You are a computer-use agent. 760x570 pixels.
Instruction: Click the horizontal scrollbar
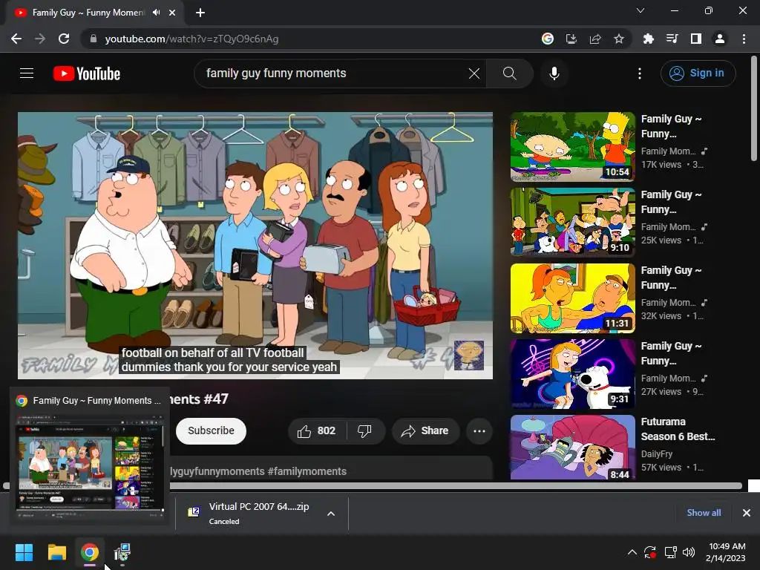coord(373,485)
